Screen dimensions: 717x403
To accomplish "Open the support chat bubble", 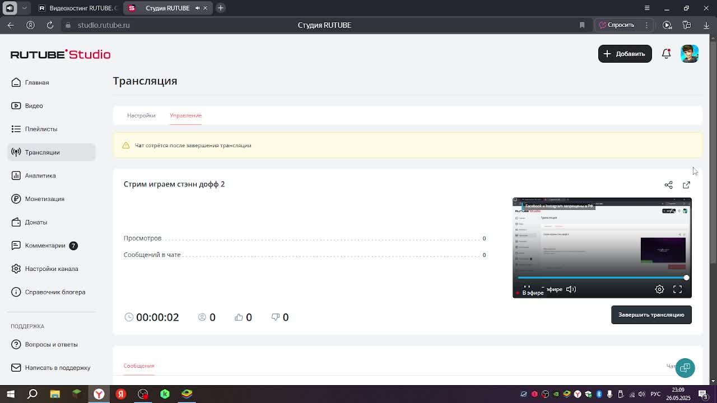I will [x=685, y=368].
